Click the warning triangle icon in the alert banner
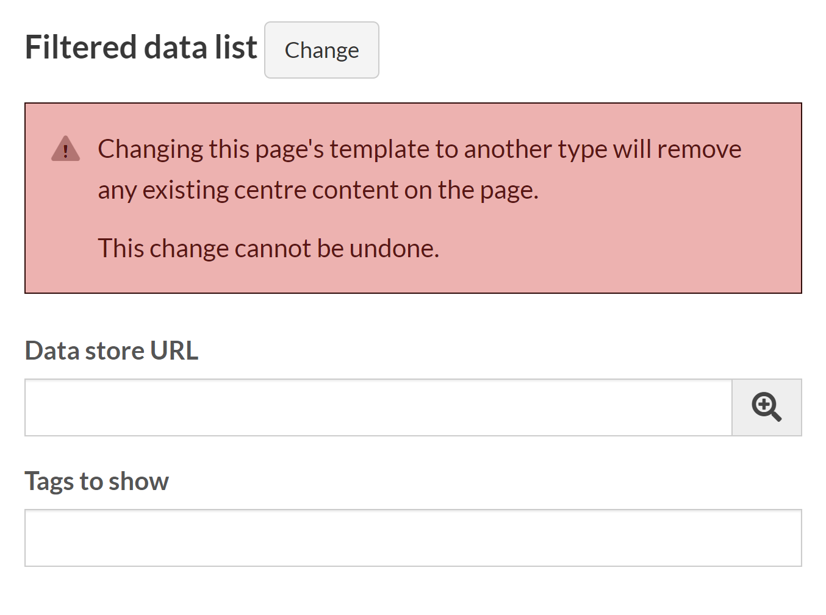 (x=65, y=149)
